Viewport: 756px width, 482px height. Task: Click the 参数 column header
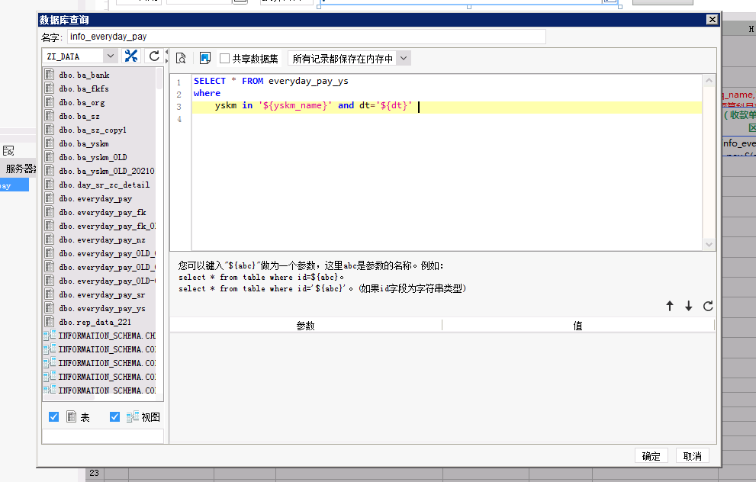(305, 326)
